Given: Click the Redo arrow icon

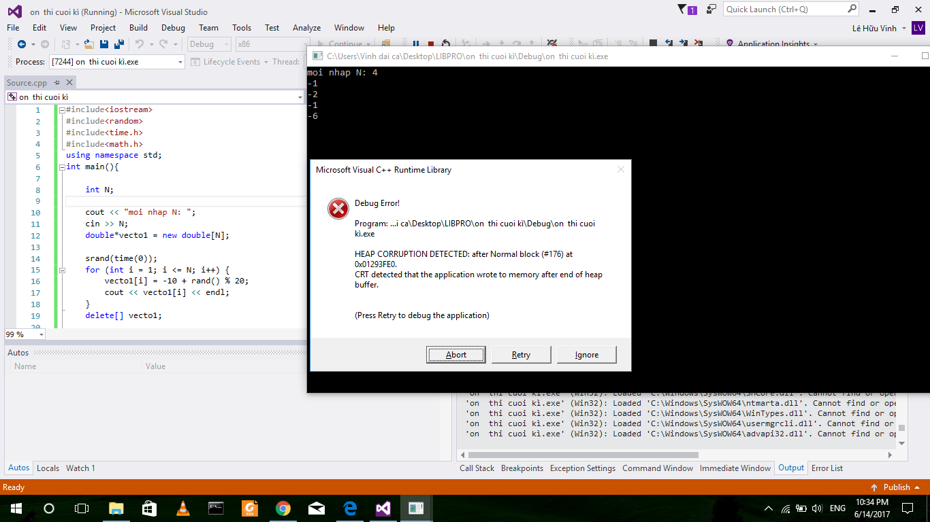Looking at the screenshot, I should pyautogui.click(x=163, y=44).
